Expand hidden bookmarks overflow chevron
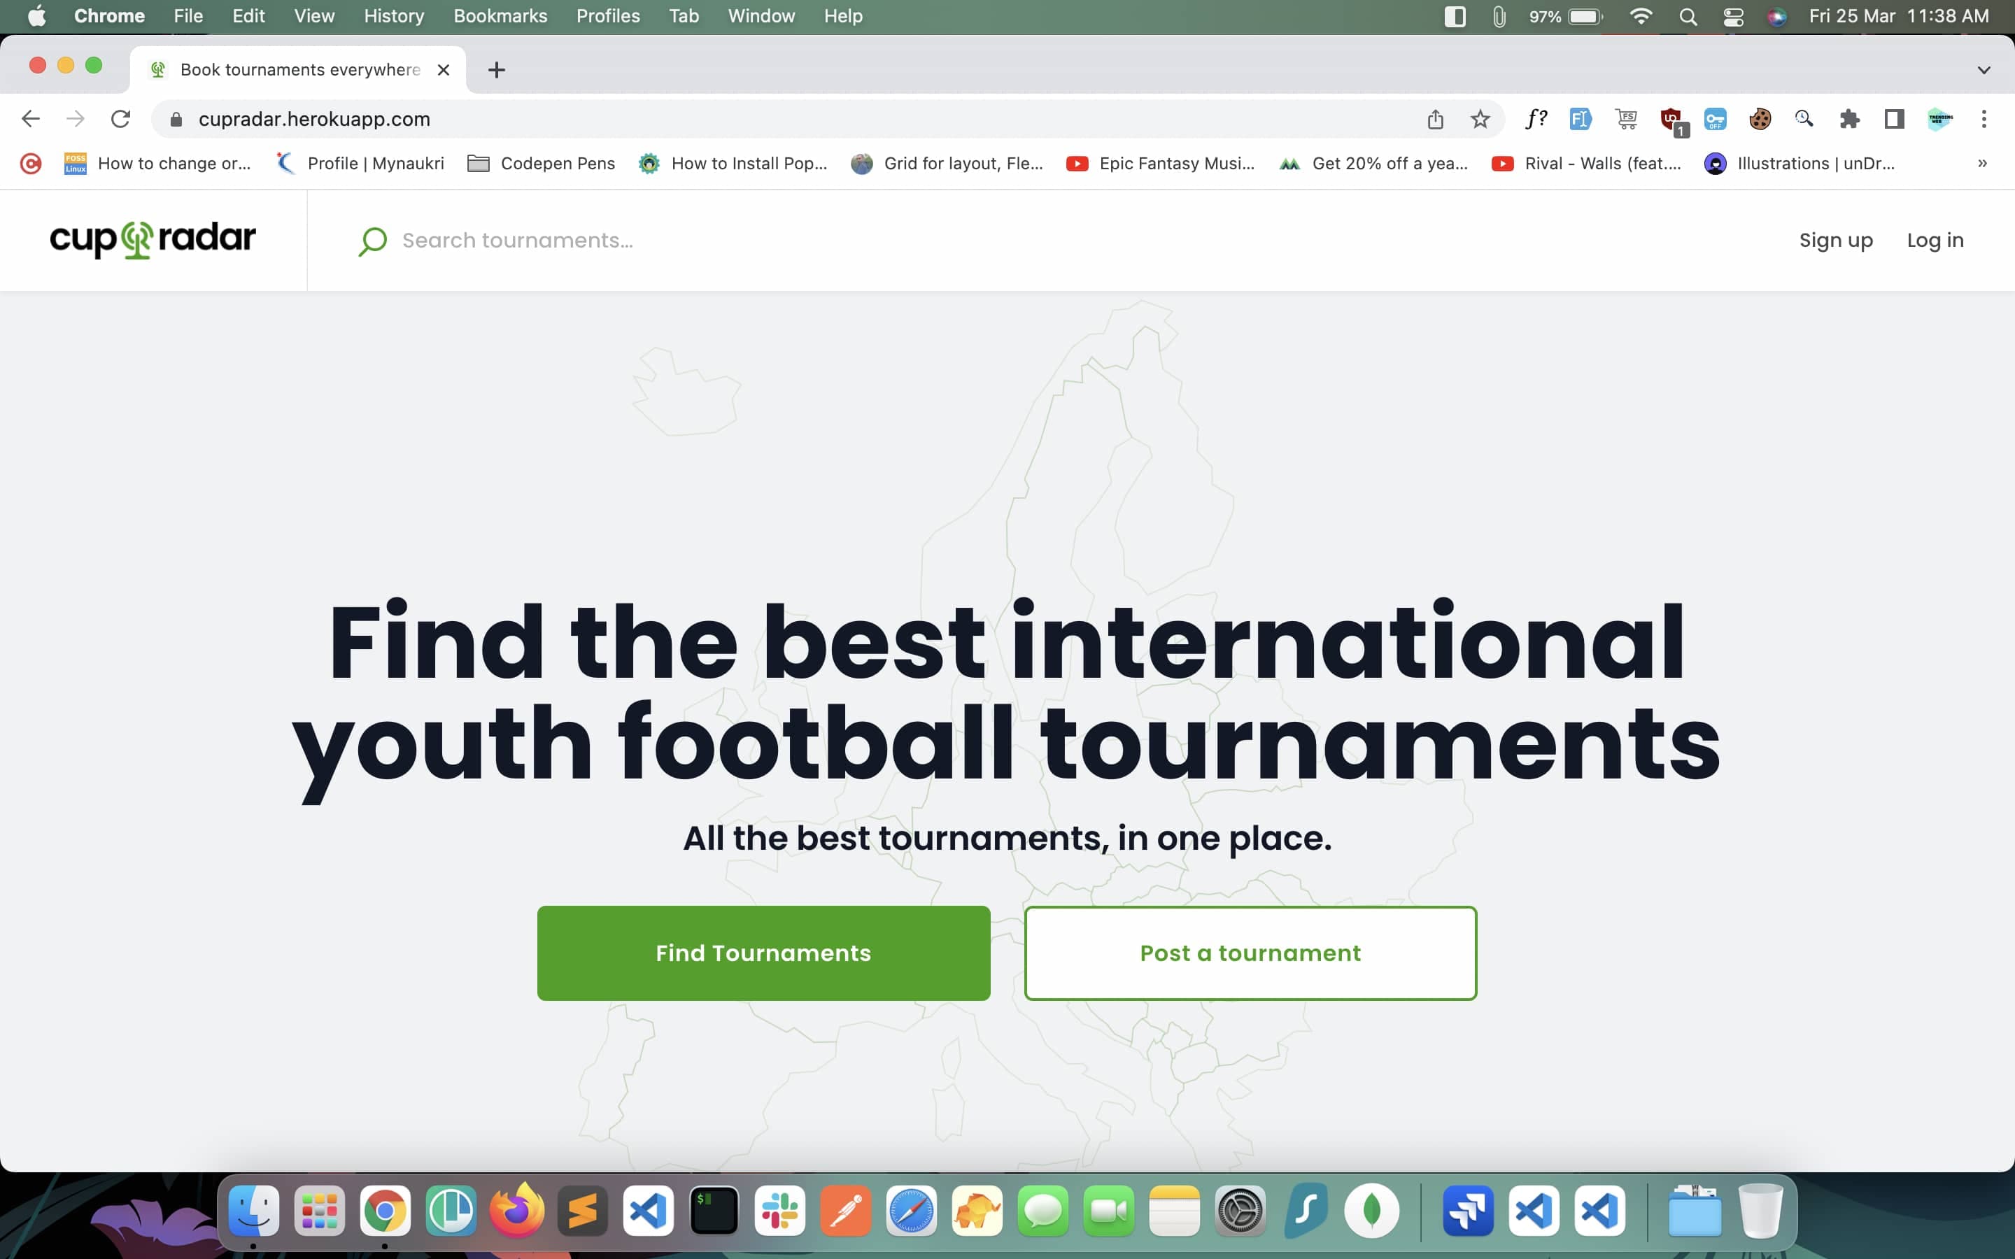 click(1983, 163)
